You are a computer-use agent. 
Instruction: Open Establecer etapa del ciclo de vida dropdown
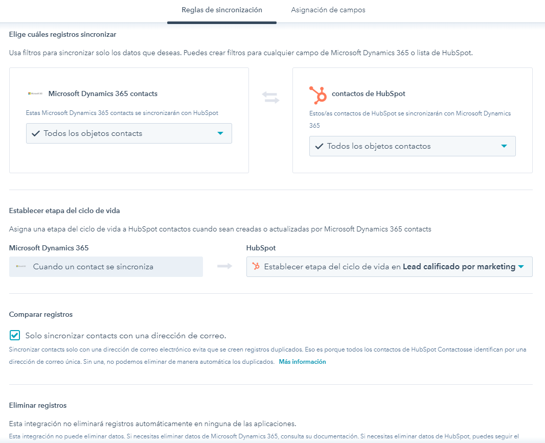click(x=389, y=267)
